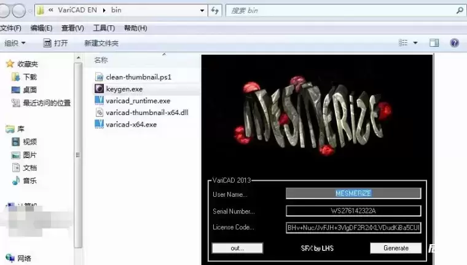Viewport: 467px width, 265px height.
Task: Open the Documents library icon (文档)
Action: [16, 167]
